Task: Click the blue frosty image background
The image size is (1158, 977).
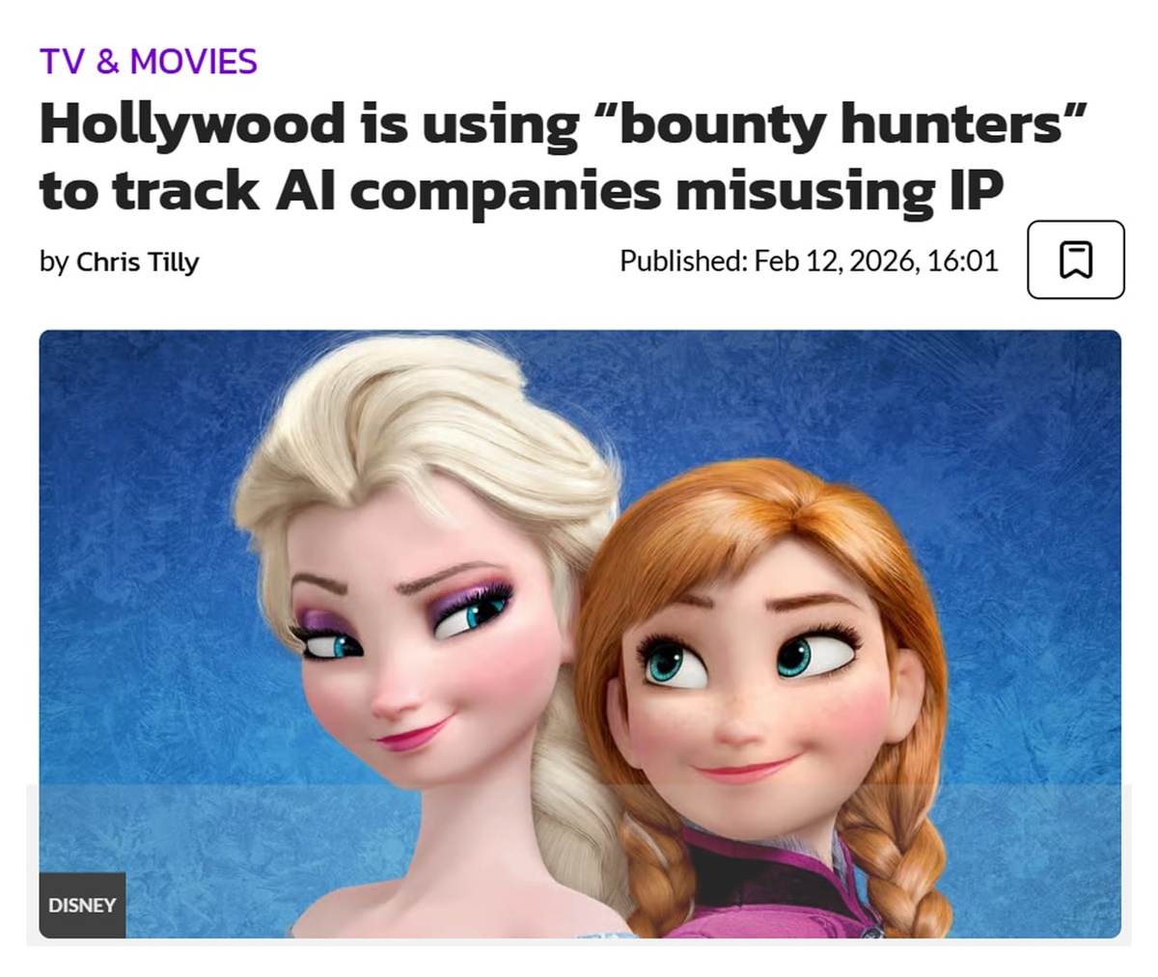Action: [x=1023, y=482]
